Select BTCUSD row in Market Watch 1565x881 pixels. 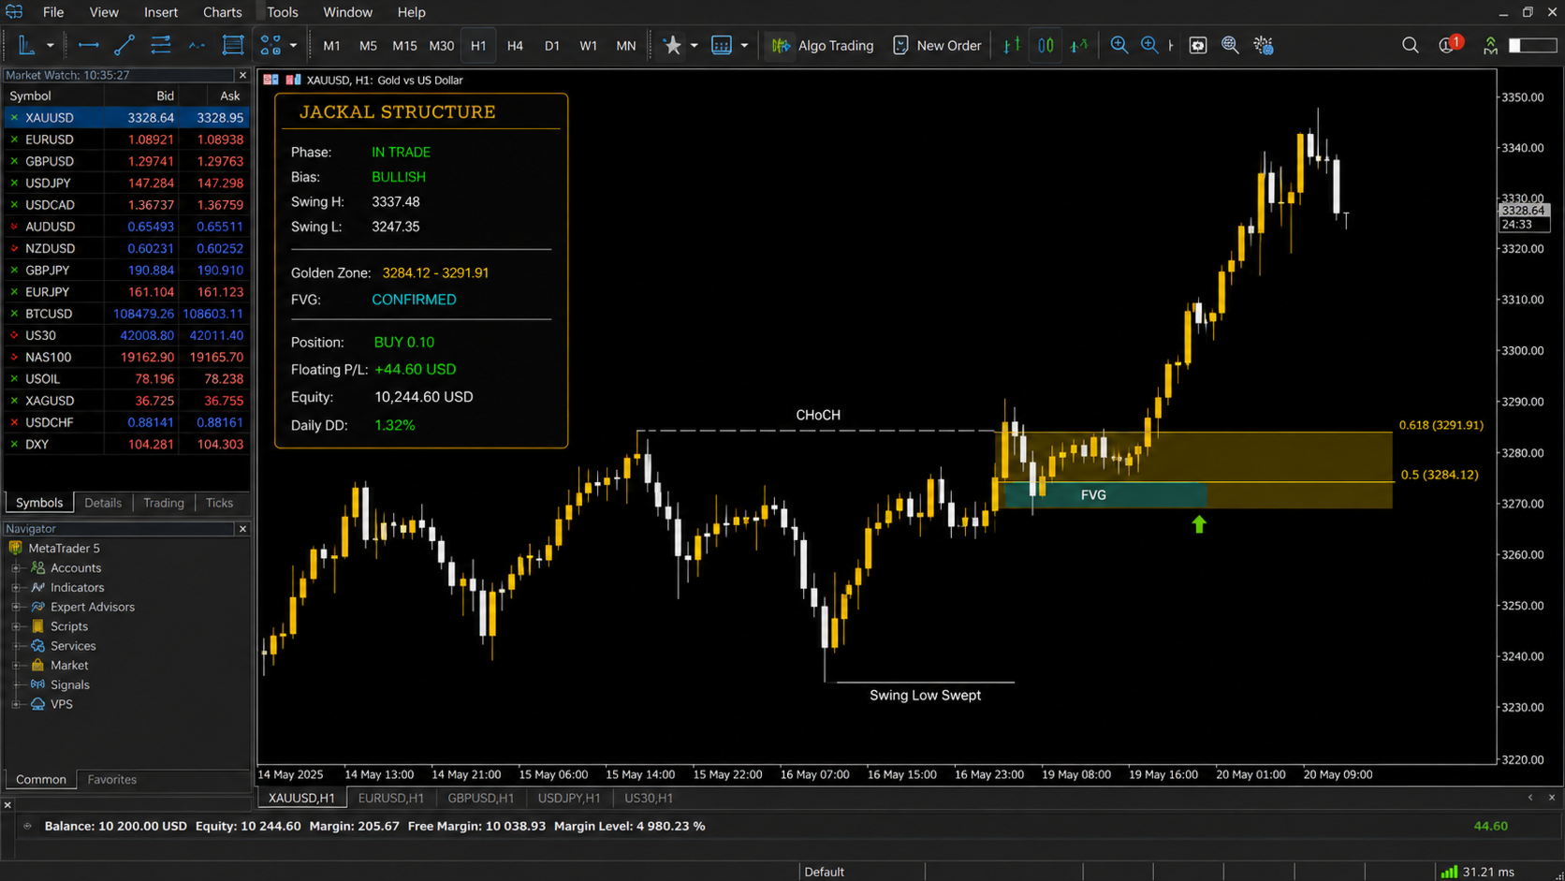(x=125, y=314)
